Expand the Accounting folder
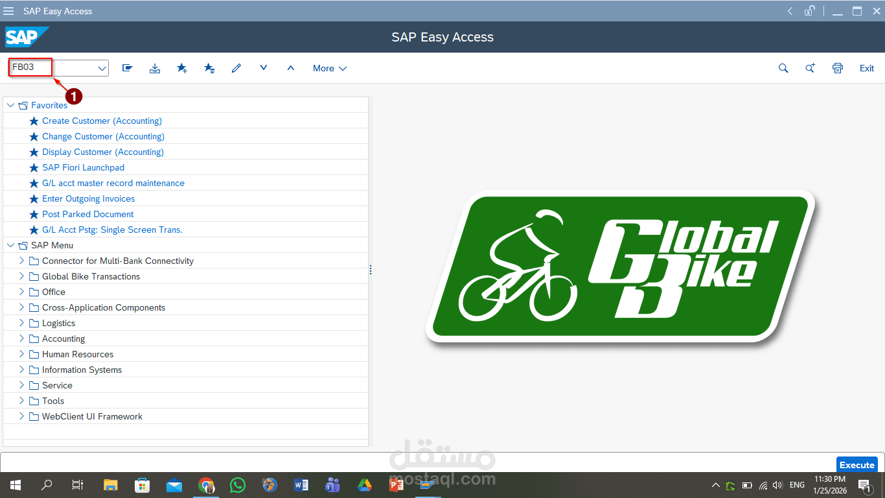The width and height of the screenshot is (885, 498). [x=21, y=338]
